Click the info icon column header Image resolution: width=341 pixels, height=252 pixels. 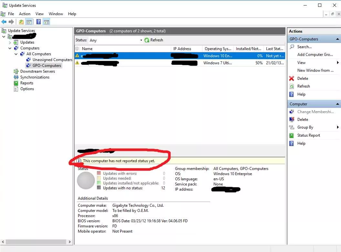[x=77, y=49]
